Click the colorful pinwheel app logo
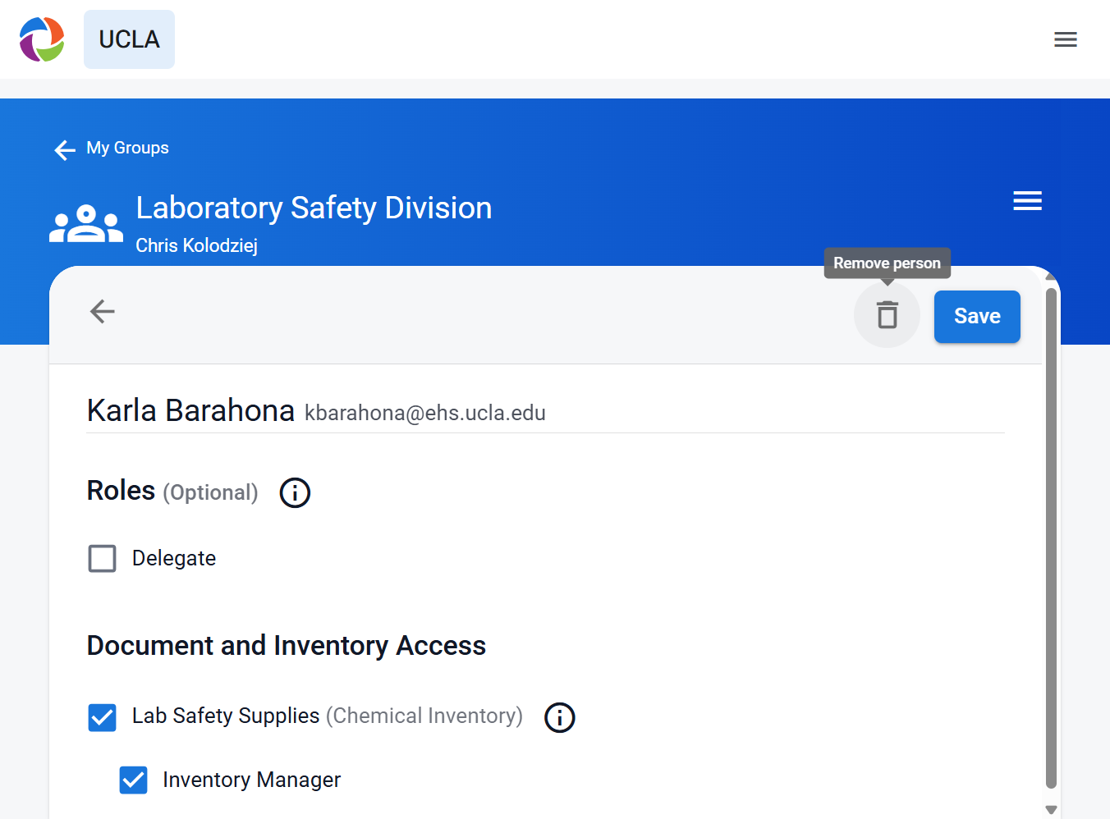The height and width of the screenshot is (819, 1110). [x=42, y=39]
